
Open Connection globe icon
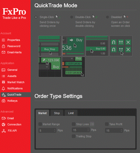3,124
